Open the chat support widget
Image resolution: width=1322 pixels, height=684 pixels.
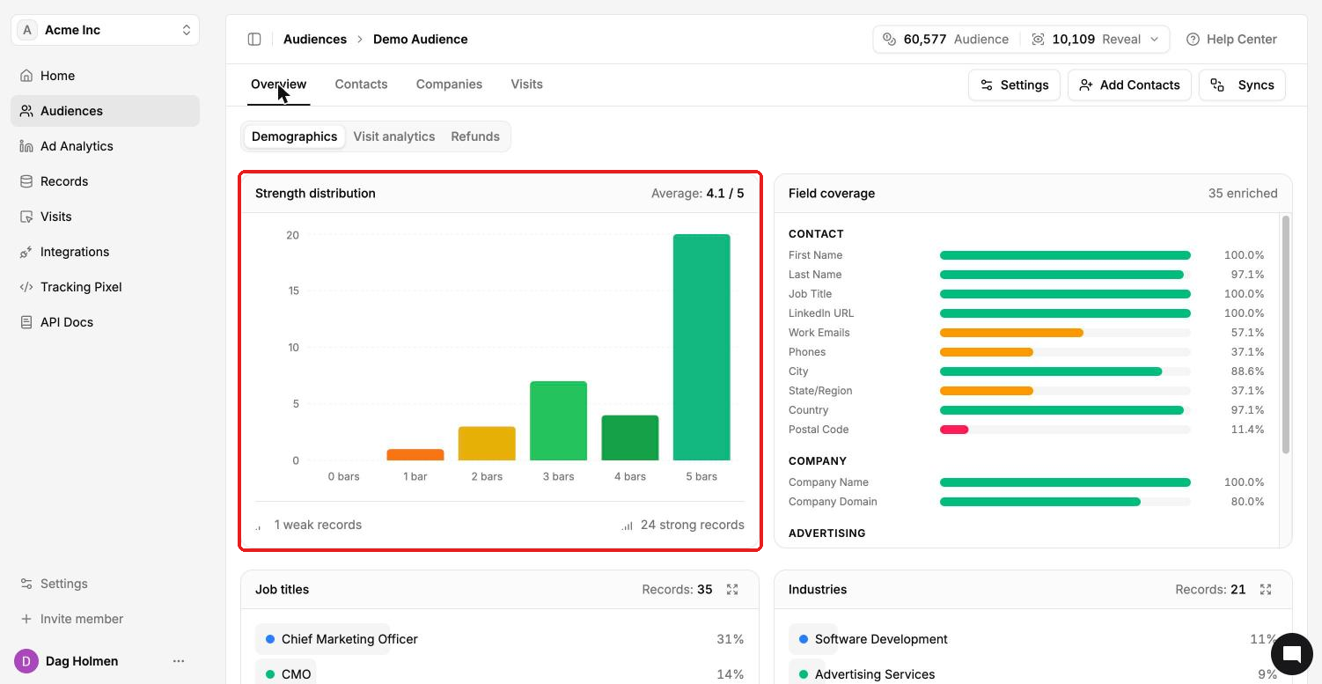click(x=1291, y=653)
